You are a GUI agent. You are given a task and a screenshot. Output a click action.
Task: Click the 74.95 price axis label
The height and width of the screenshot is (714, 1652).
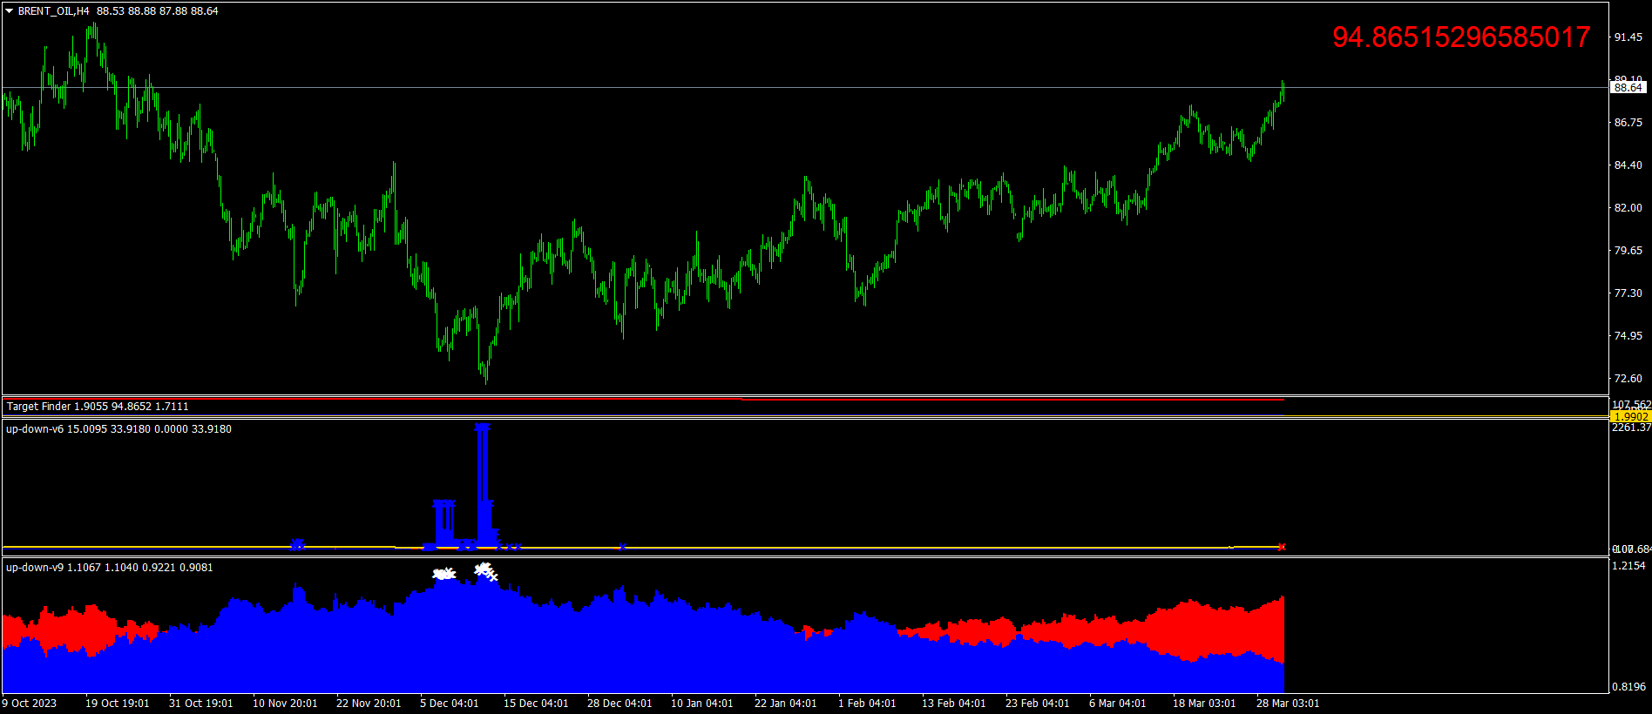point(1628,336)
